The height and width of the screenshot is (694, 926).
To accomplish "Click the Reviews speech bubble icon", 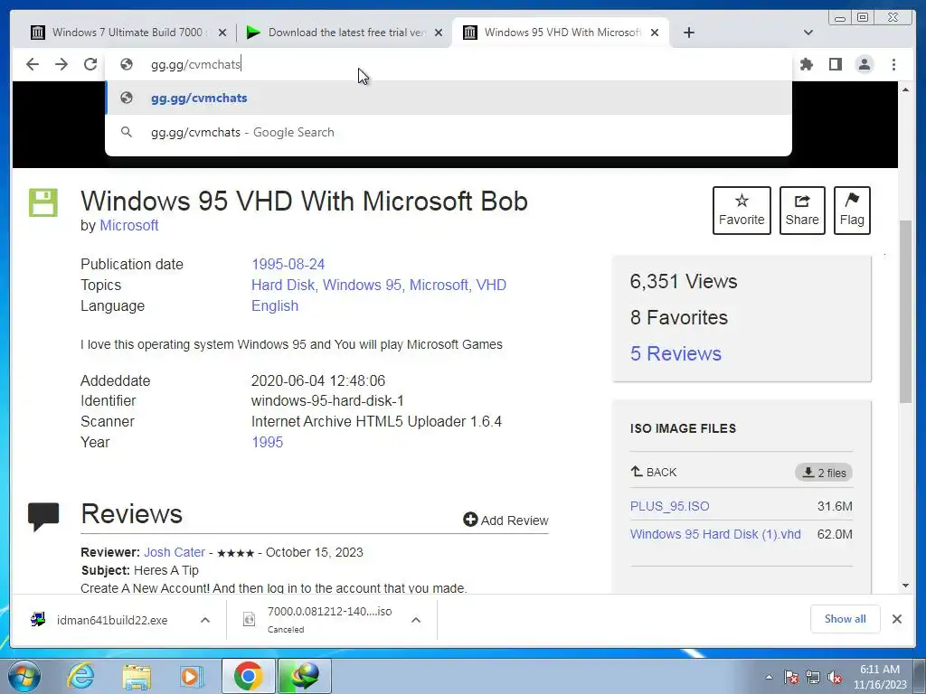I will point(43,517).
